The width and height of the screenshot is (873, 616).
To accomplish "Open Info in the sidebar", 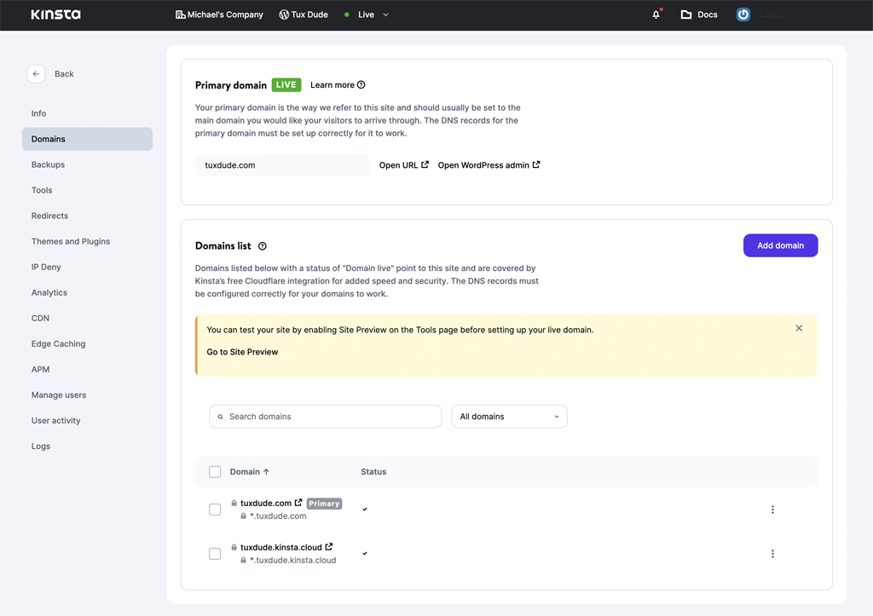I will pos(39,113).
